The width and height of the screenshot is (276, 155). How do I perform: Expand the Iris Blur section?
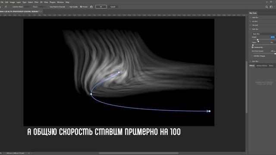tap(250, 22)
